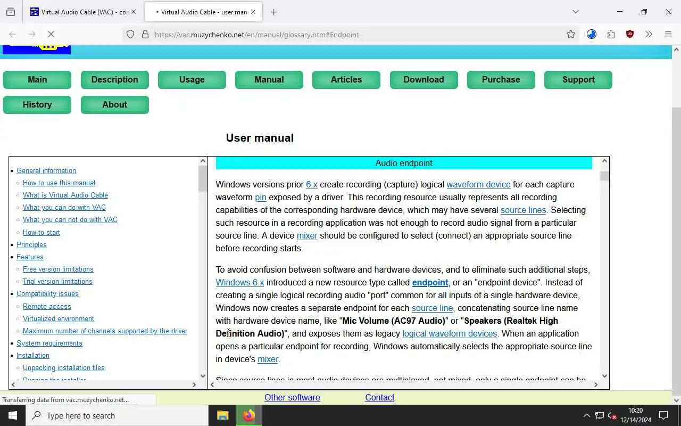Open File Explorer from the taskbar
The image size is (681, 426).
pos(223,415)
